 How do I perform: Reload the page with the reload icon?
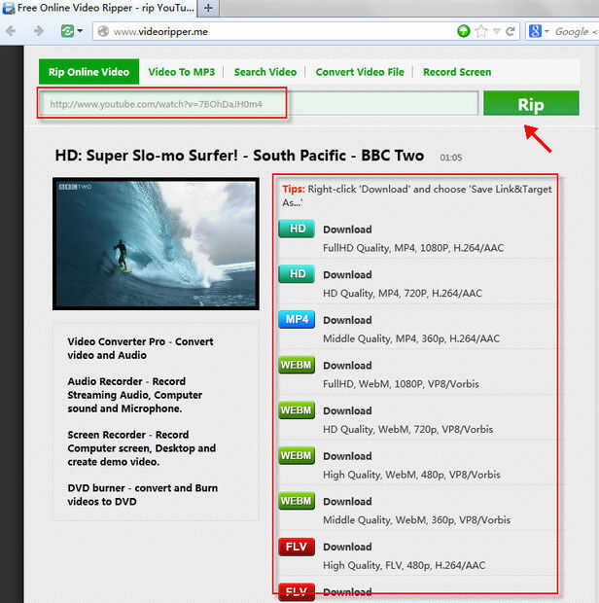tap(510, 31)
